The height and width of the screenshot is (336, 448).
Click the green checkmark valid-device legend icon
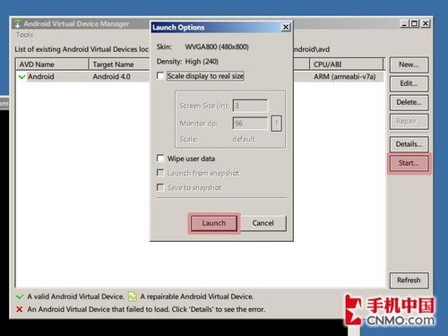tap(20, 297)
